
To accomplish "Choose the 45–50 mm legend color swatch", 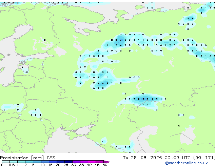I will pyautogui.click(x=100, y=162).
